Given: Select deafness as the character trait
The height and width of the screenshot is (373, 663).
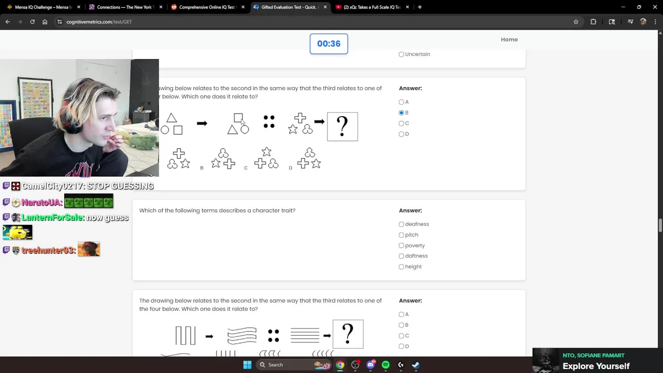Looking at the screenshot, I should click(401, 224).
